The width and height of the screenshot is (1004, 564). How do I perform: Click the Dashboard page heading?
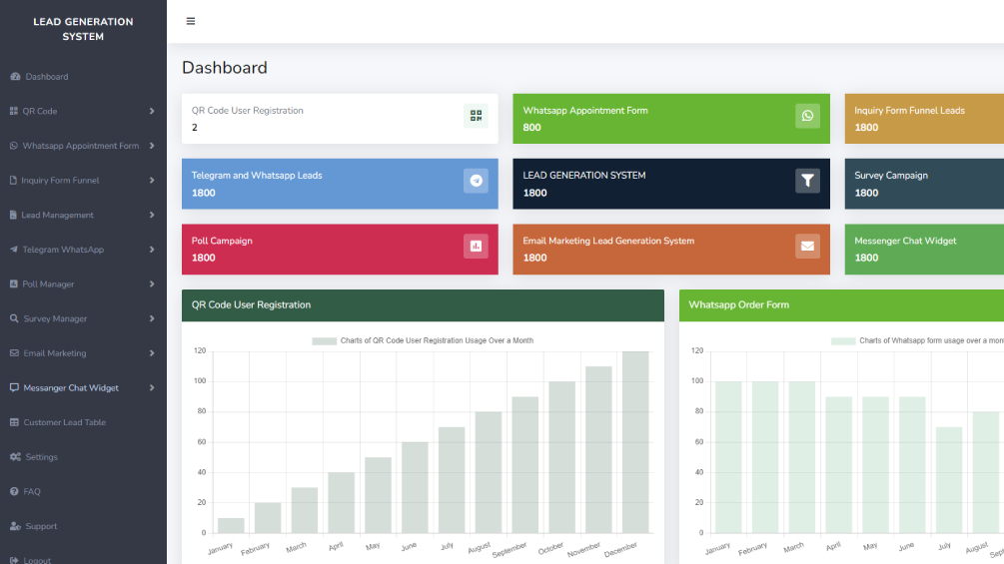(224, 68)
